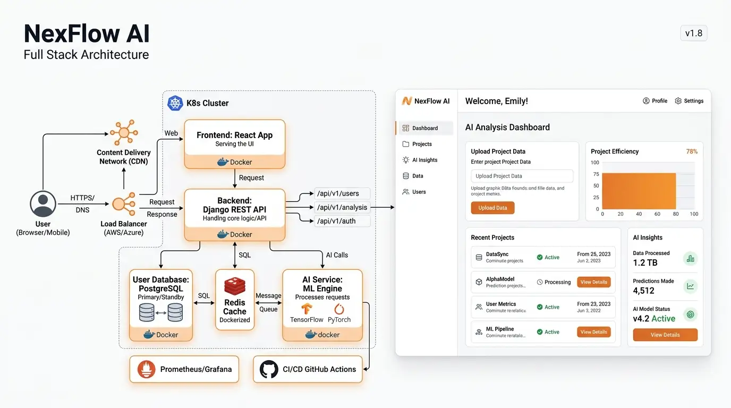
Task: Click View Details on the ML Pipeline row
Action: click(x=593, y=332)
